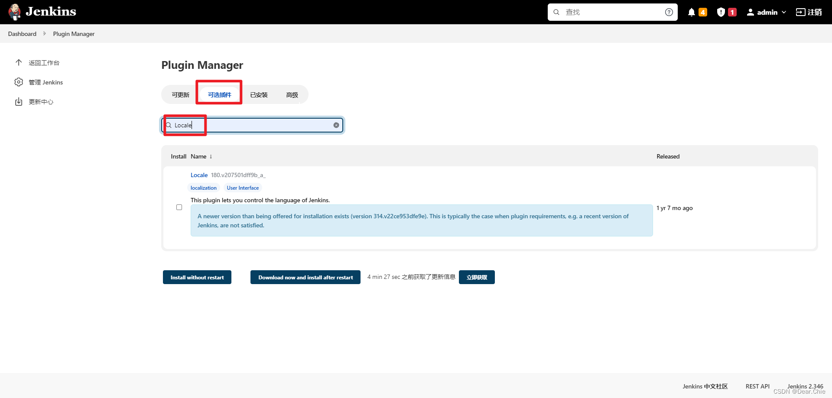The image size is (832, 398).
Task: Click the 立即获取 check now button
Action: pyautogui.click(x=477, y=277)
